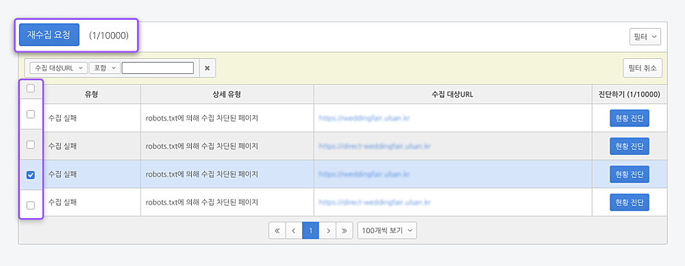685x266 pixels.
Task: Check the fourth row's checkbox
Action: (x=31, y=205)
